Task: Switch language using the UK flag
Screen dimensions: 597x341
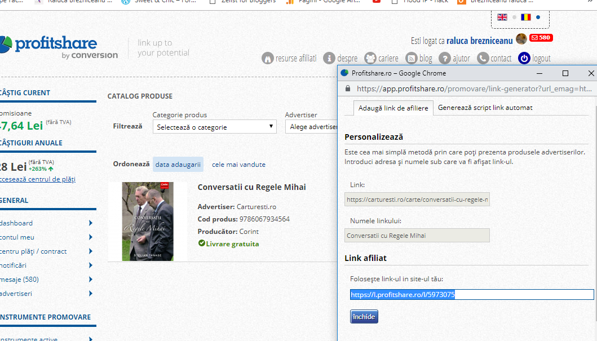Action: [x=502, y=17]
